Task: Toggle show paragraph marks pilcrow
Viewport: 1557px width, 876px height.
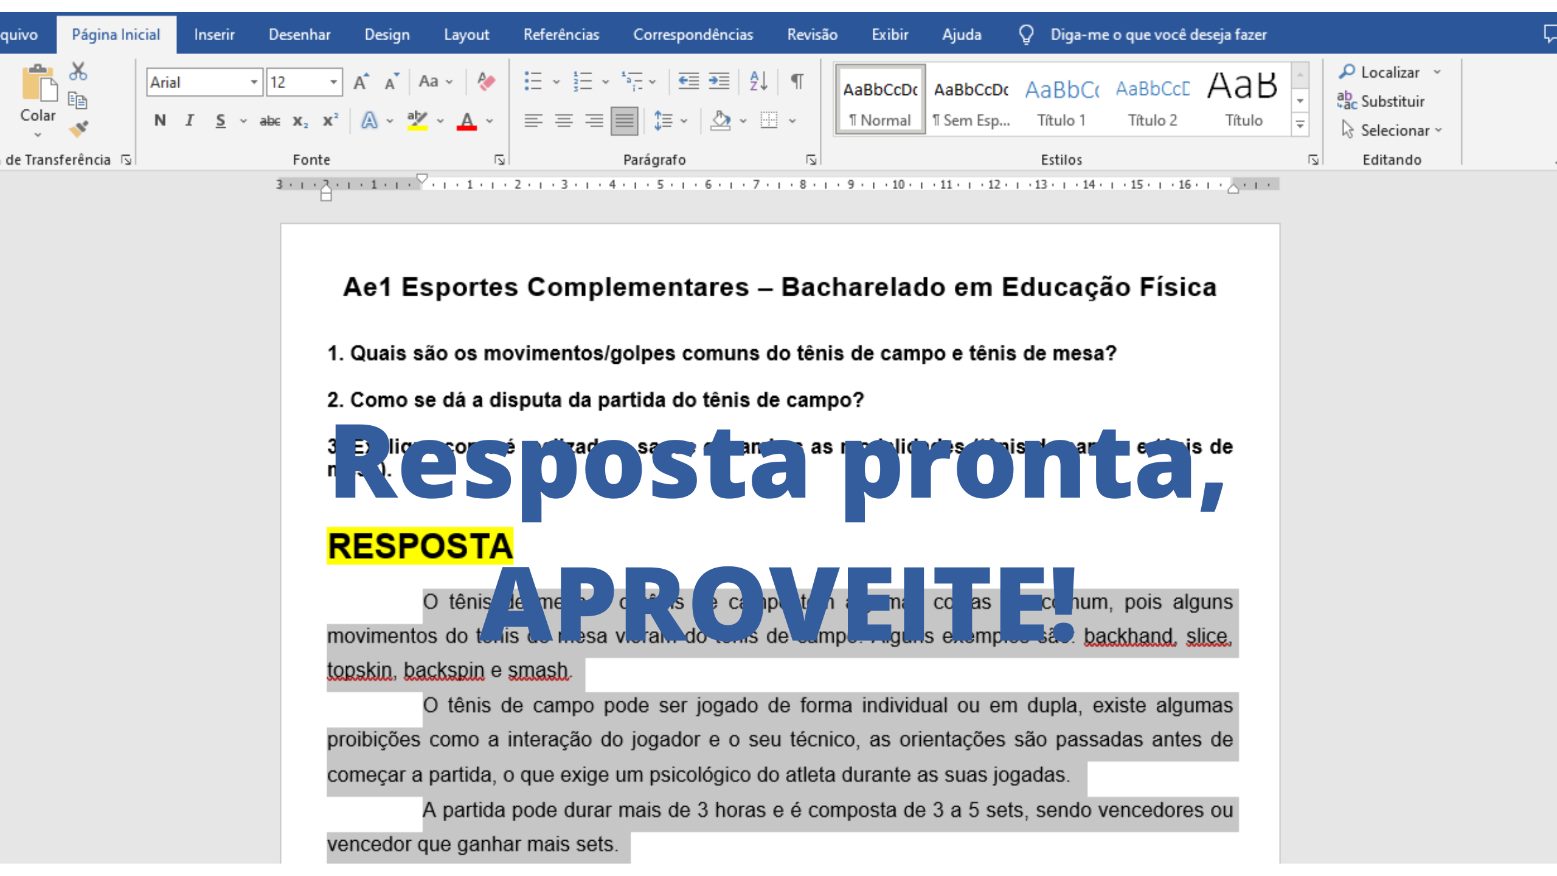Action: coord(797,81)
